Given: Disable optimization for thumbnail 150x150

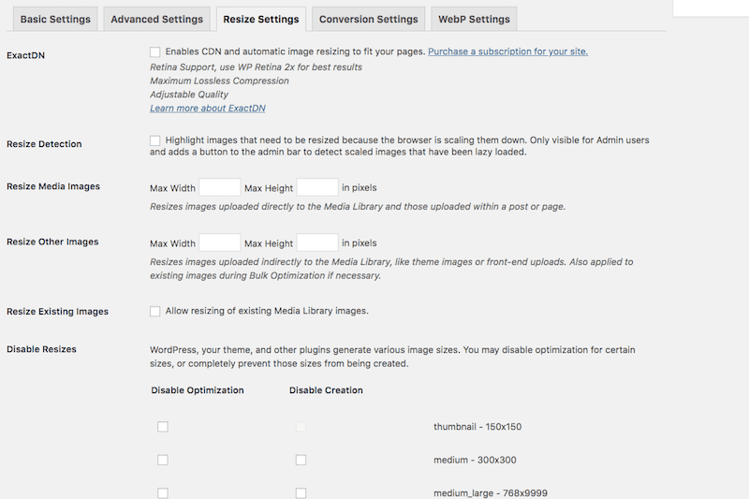Looking at the screenshot, I should coord(163,427).
